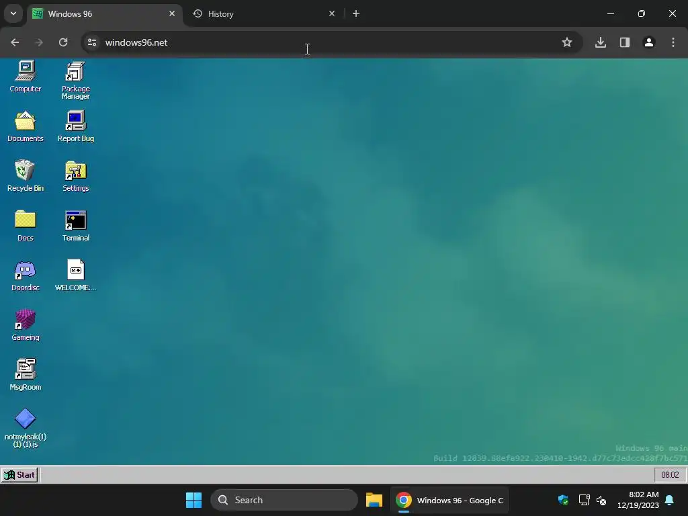This screenshot has height=516, width=688.
Task: Launch Package Manager shortcut
Action: (75, 81)
